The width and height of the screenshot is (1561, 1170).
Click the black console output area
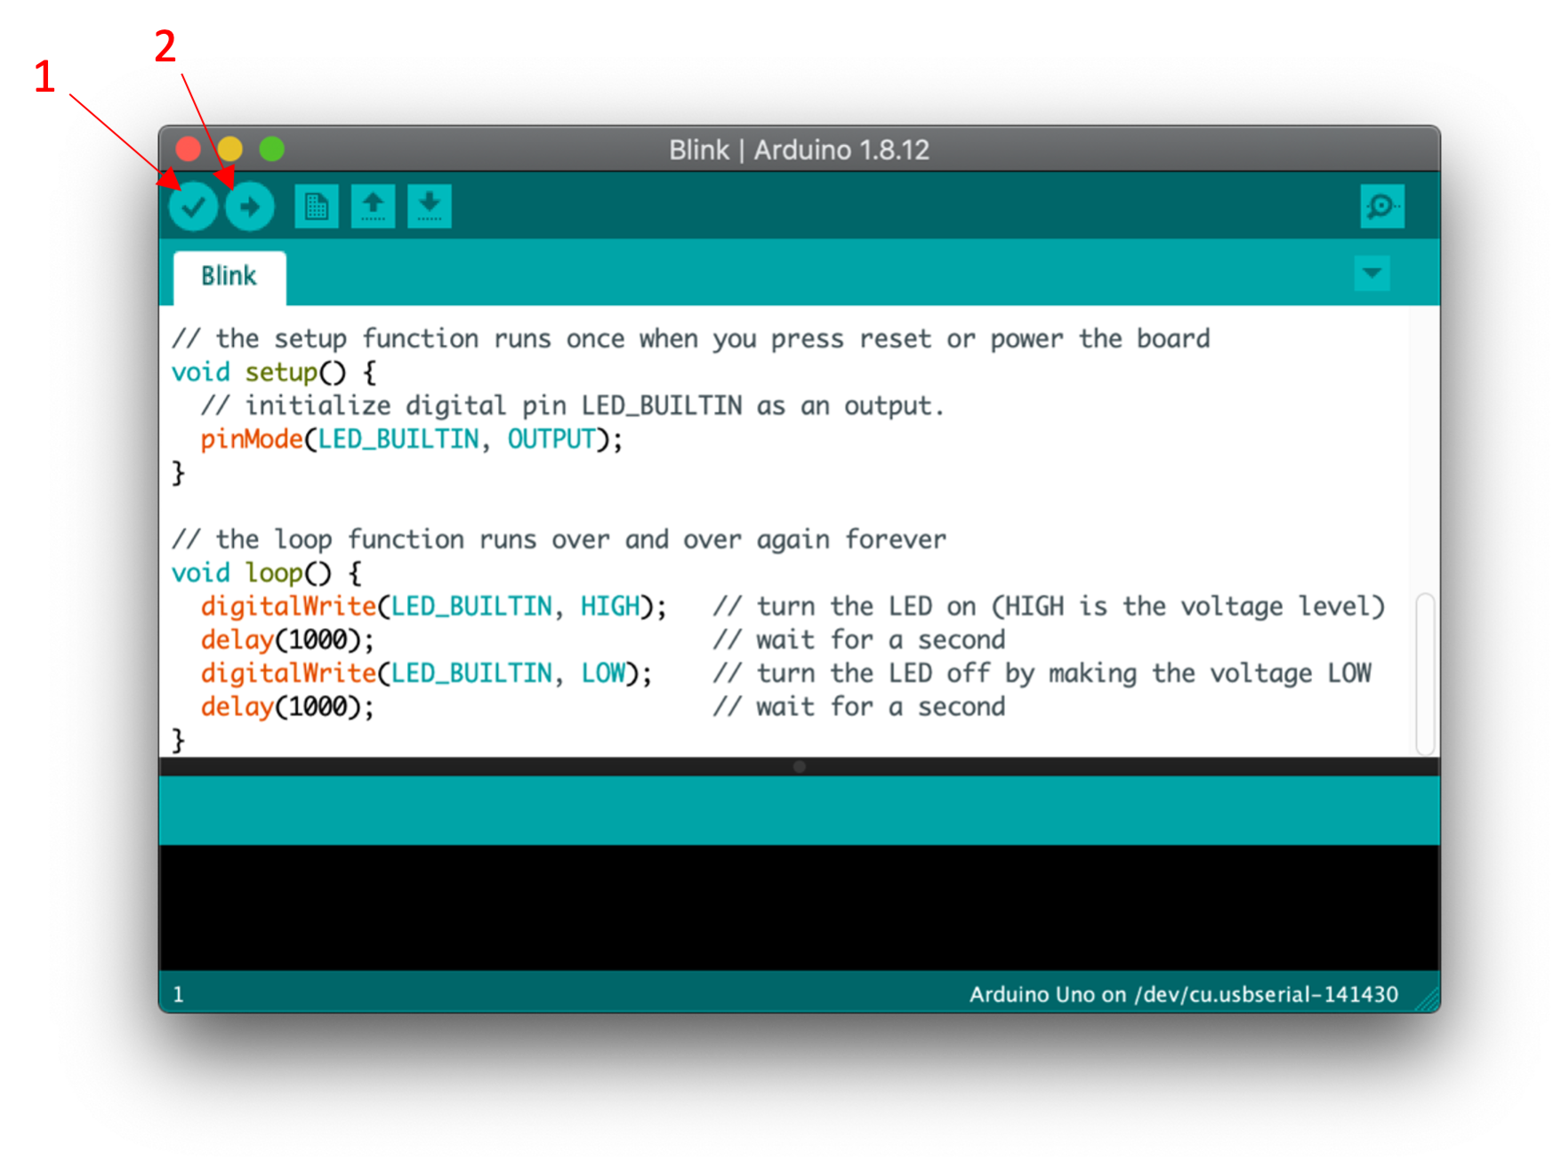coord(799,908)
